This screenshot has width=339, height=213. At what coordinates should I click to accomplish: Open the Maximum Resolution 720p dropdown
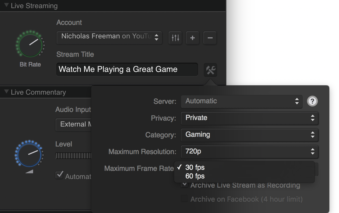click(250, 152)
